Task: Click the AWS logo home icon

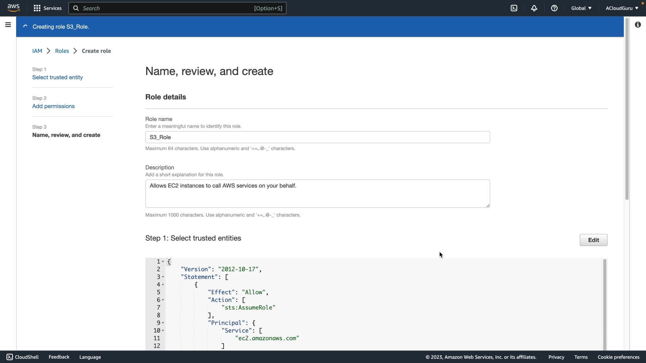Action: (x=13, y=8)
